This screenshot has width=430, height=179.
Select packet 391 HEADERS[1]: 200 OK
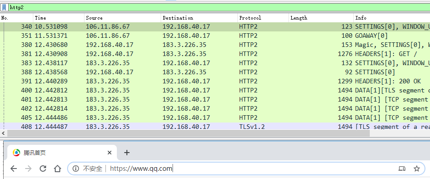(x=215, y=81)
